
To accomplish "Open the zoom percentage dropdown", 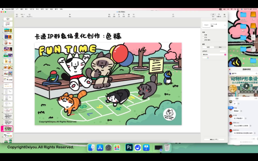I will pos(23,15).
